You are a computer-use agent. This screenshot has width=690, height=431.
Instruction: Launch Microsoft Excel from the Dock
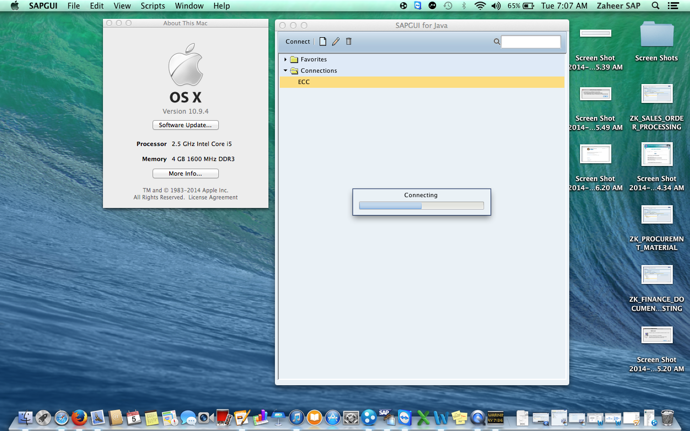pyautogui.click(x=423, y=417)
